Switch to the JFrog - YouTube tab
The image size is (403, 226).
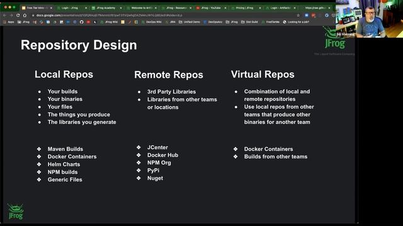pyautogui.click(x=211, y=8)
